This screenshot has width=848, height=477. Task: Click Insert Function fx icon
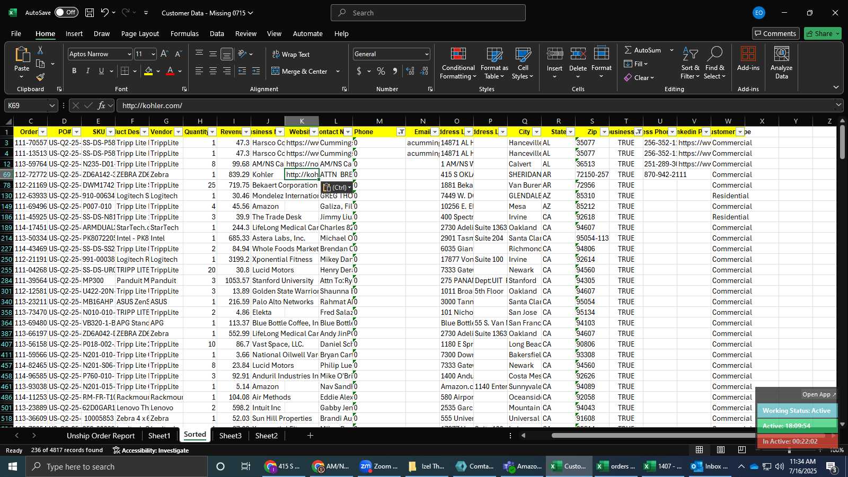102,105
